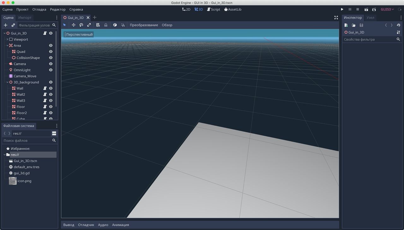This screenshot has height=230, width=404.
Task: Open Inspector object properties tool icon
Action: coord(398,32)
